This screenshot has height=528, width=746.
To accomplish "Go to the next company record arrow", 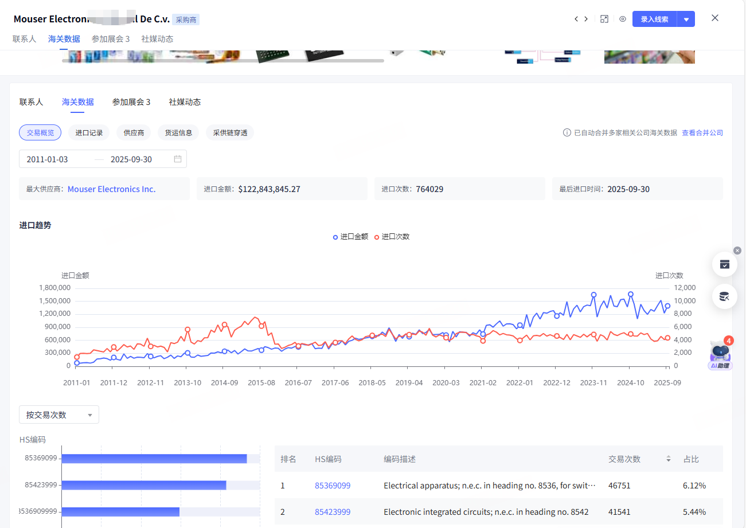I will [586, 19].
